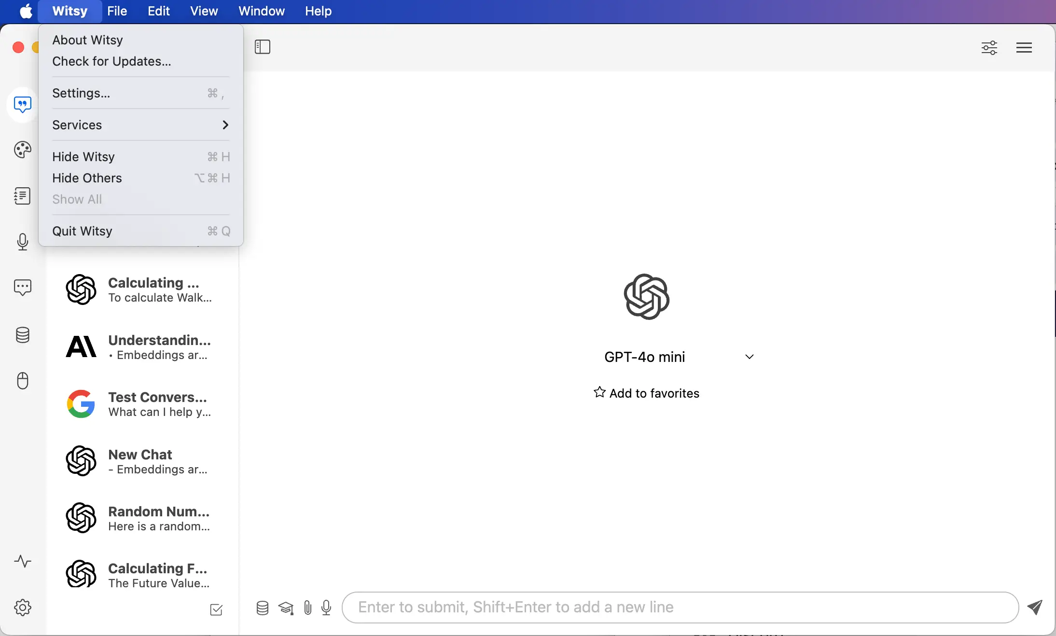This screenshot has width=1056, height=636.
Task: Open the hamburger menu at top right
Action: click(x=1024, y=47)
